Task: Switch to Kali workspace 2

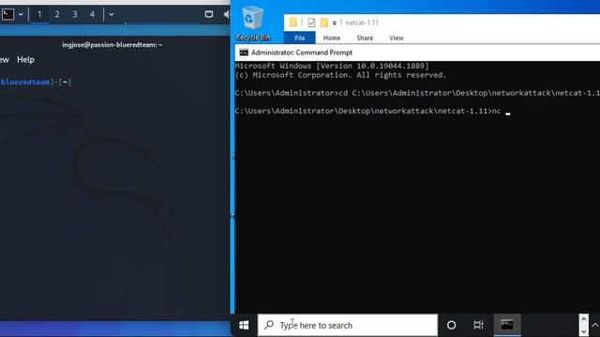Action: [x=57, y=15]
